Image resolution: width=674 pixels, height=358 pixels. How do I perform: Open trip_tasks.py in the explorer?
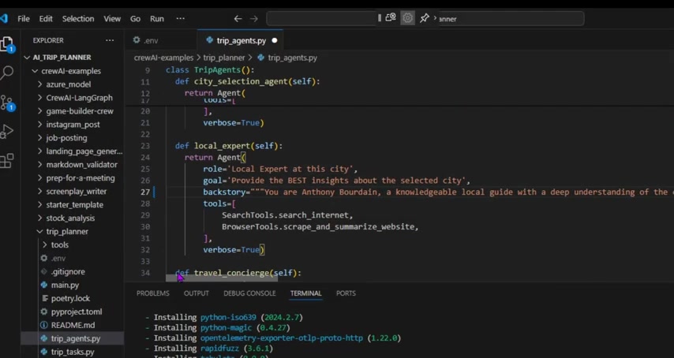click(x=73, y=352)
